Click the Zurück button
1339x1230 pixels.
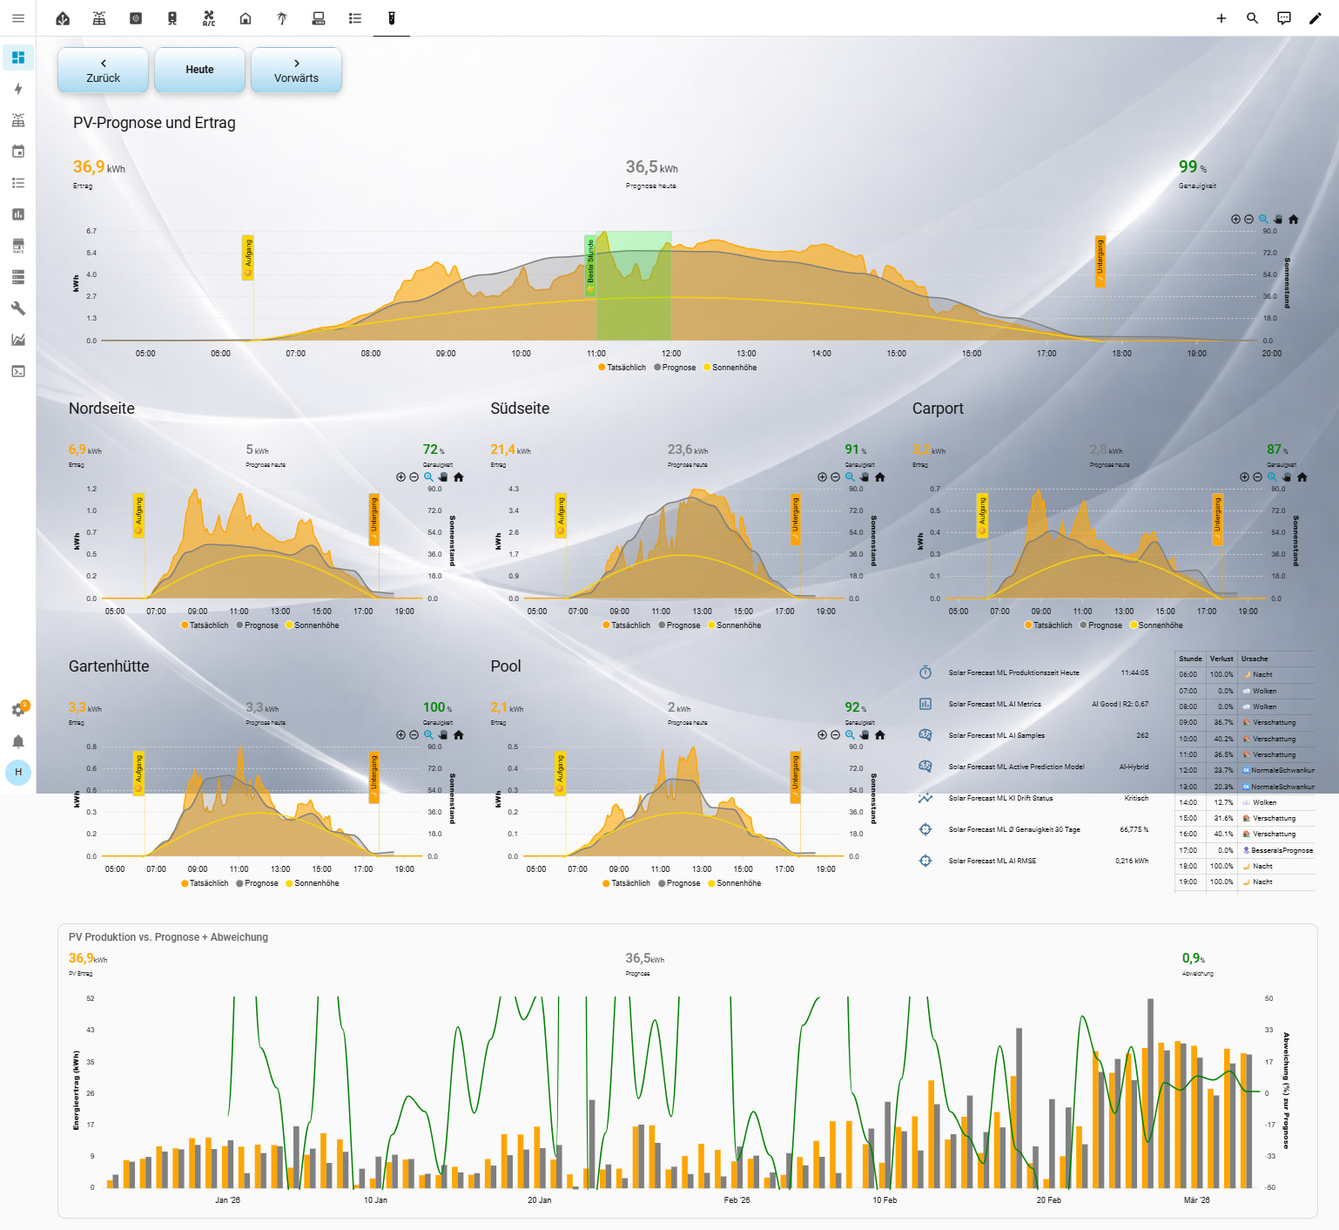[x=103, y=70]
